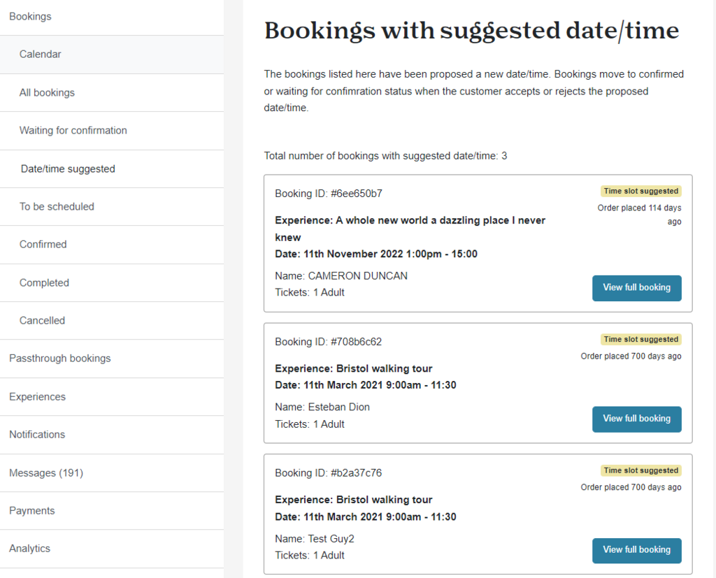Click 'Order placed 700 days ago' on Test Guy2 booking
716x578 pixels.
tap(631, 488)
